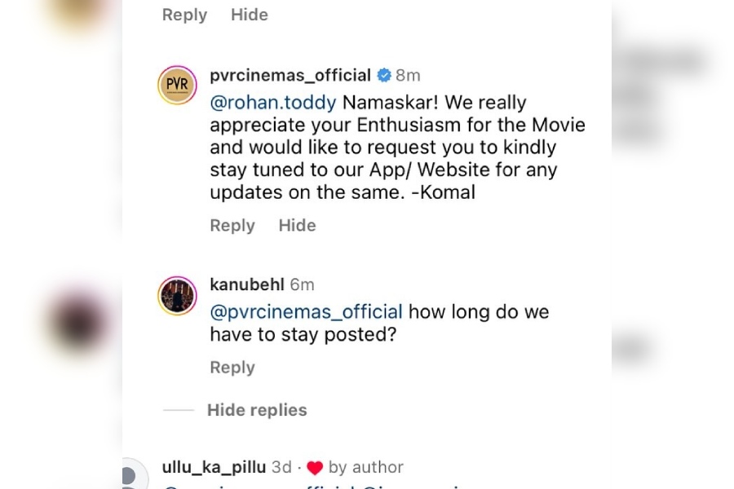Viewport: 734px width, 489px height.
Task: Collapse the thread with Hide replies
Action: pyautogui.click(x=257, y=410)
